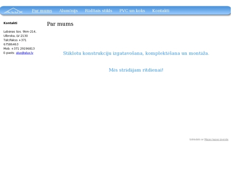Click the Tālr./Fakss +371 line

click(15, 40)
